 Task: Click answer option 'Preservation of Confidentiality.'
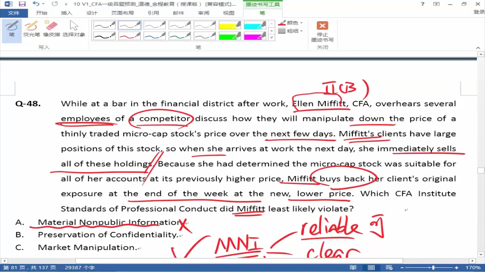point(108,235)
